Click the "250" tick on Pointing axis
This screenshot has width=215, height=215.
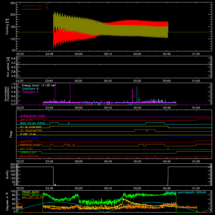[13, 3]
